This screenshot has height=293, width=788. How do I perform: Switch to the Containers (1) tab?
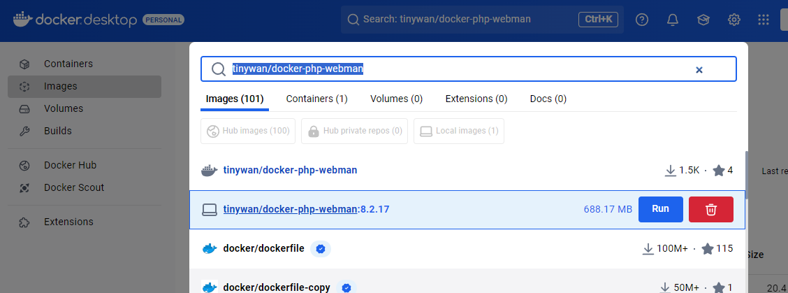[316, 99]
